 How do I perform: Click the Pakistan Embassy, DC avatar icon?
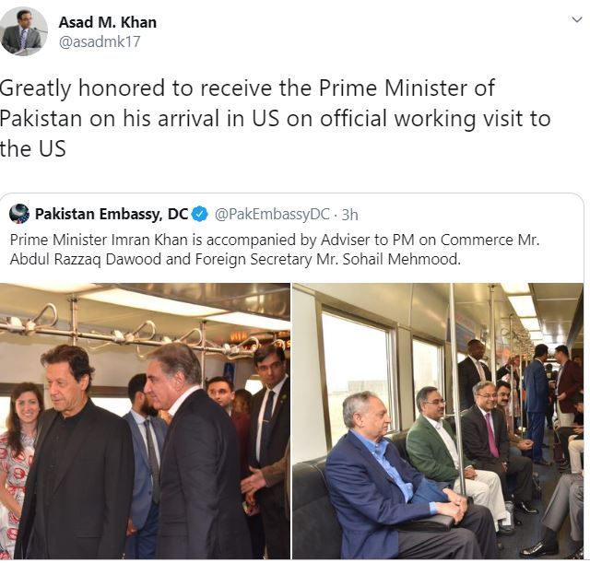point(19,214)
